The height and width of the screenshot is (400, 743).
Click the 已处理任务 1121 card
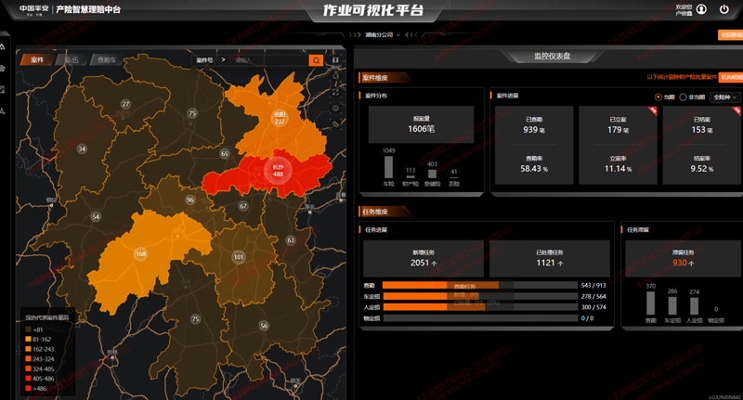(x=550, y=258)
